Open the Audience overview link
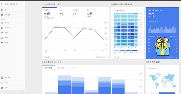The image size is (181, 94). tap(100, 57)
